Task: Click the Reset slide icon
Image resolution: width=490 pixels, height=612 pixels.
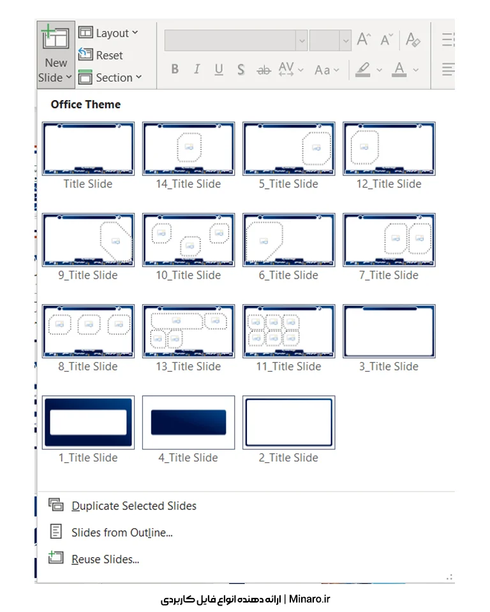Action: point(85,55)
